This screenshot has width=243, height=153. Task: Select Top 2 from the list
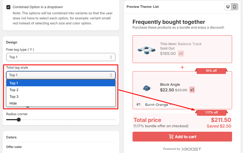[x=14, y=90]
